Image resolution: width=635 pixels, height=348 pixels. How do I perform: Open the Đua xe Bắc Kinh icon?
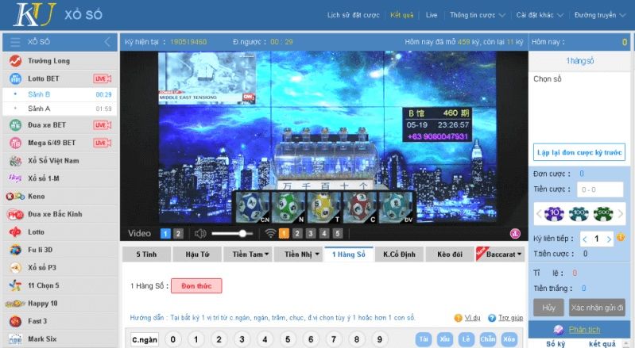15,214
